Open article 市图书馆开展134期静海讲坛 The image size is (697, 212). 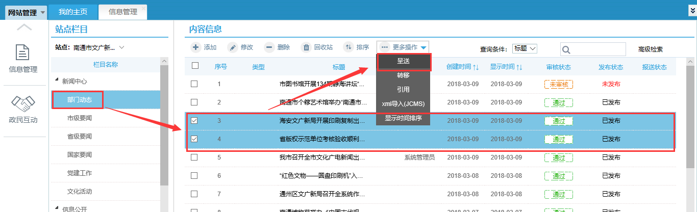[x=322, y=84]
